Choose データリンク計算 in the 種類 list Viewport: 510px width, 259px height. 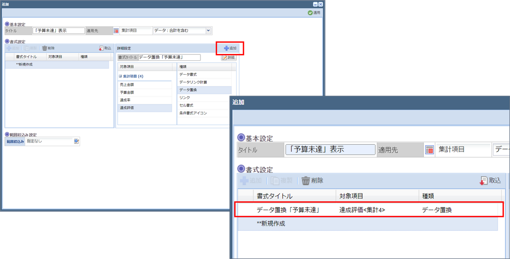(x=204, y=82)
